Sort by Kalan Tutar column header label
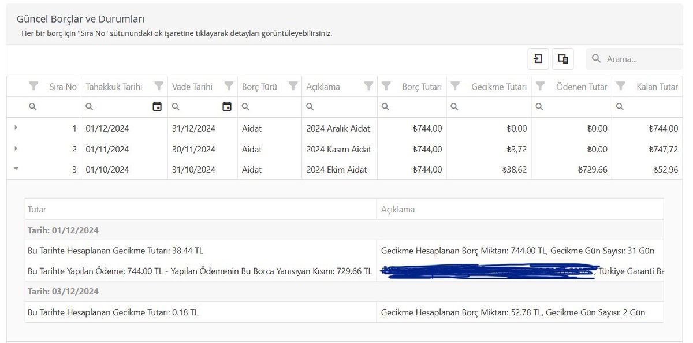This screenshot has width=693, height=343. [x=657, y=87]
